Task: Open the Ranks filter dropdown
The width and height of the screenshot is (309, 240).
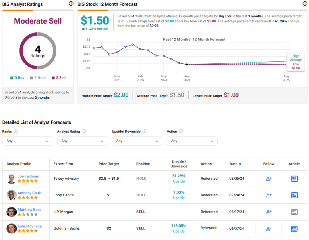Action: [27, 141]
